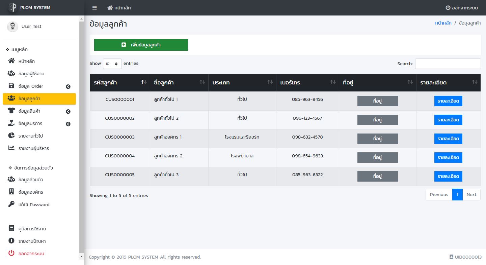486x265 pixels.
Task: Click the green เพิ่มข้อมูลลูกค้า button
Action: pos(141,45)
